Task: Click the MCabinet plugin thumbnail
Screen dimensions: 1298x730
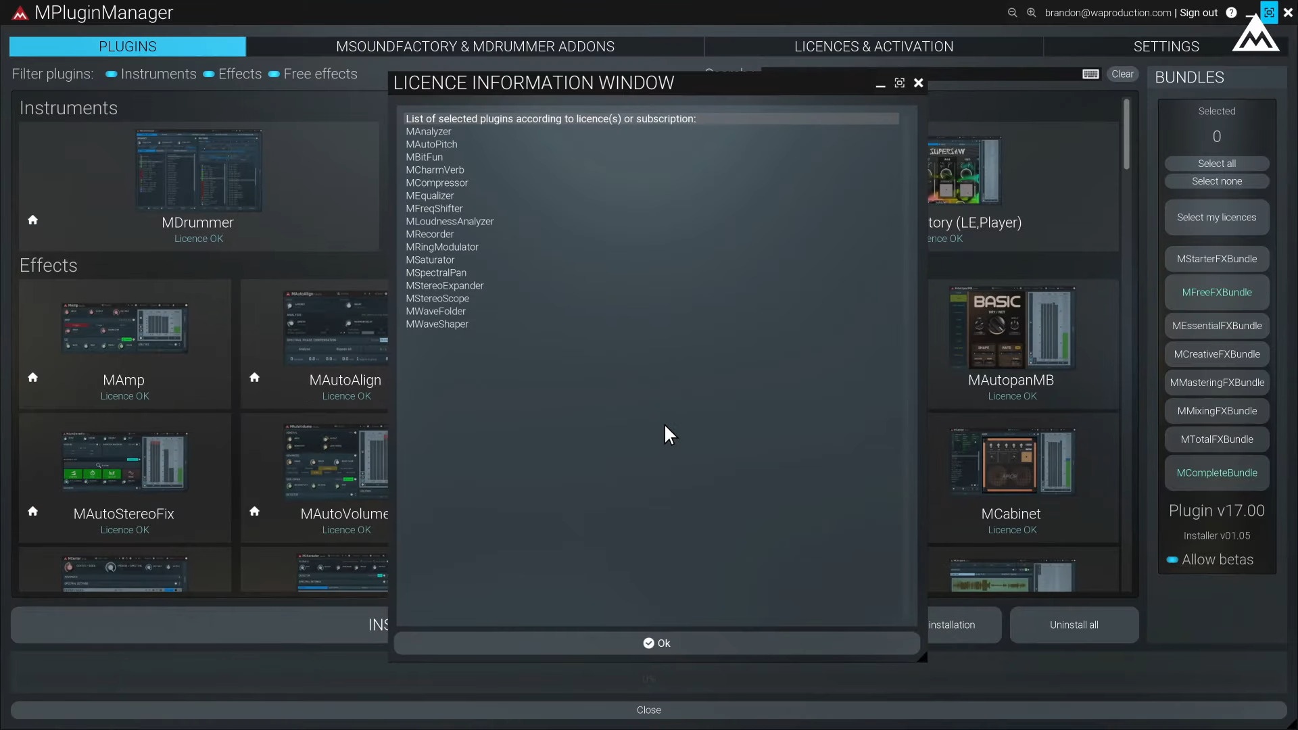Action: (1011, 462)
